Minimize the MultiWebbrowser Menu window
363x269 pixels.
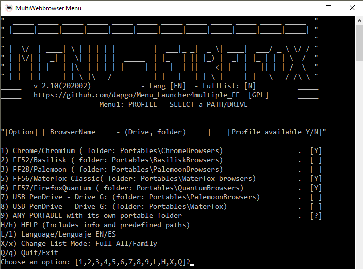click(x=305, y=8)
